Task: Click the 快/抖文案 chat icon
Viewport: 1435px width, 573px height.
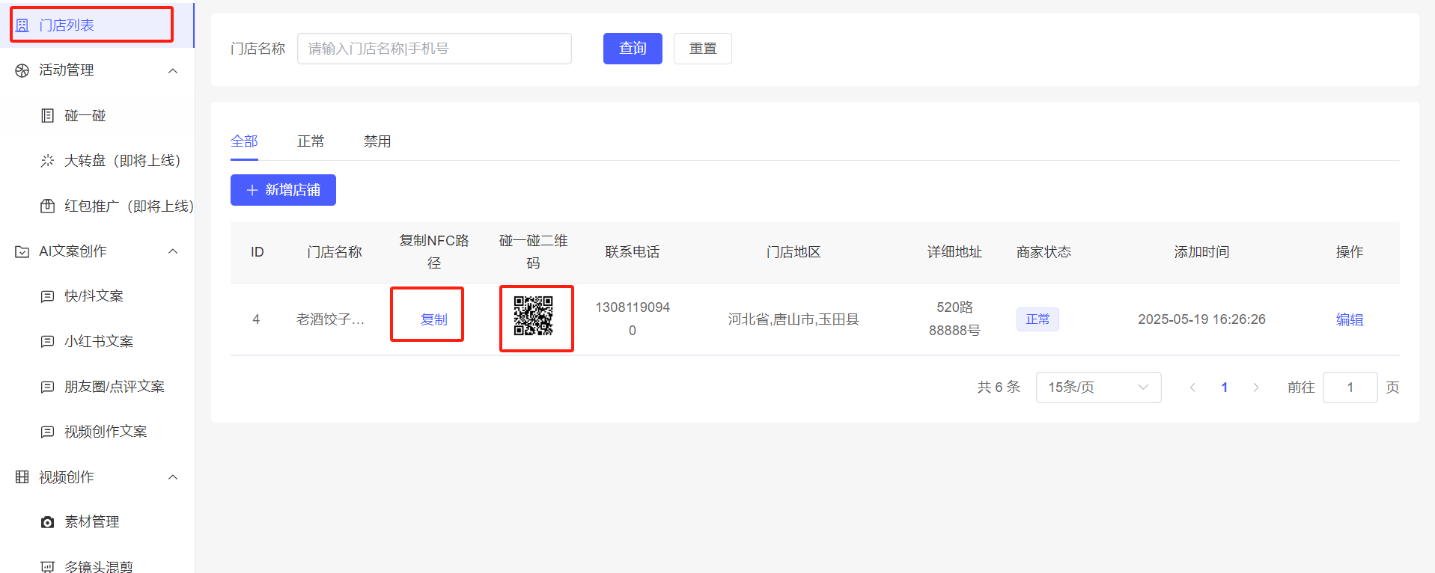Action: pyautogui.click(x=47, y=296)
